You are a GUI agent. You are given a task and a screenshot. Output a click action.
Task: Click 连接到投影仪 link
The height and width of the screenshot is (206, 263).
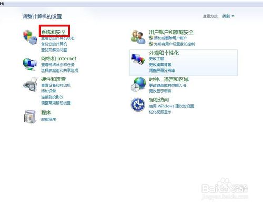(52, 97)
